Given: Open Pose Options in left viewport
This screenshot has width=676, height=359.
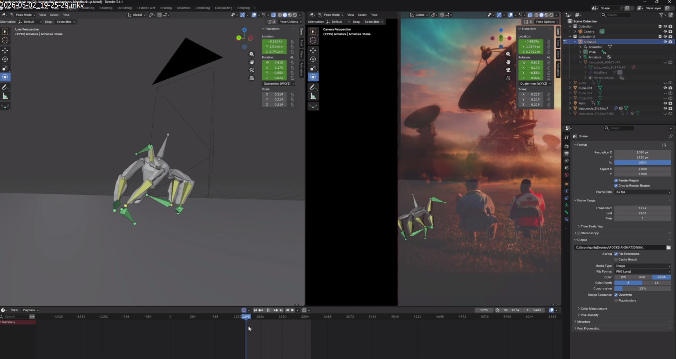Looking at the screenshot, I should click(x=290, y=22).
